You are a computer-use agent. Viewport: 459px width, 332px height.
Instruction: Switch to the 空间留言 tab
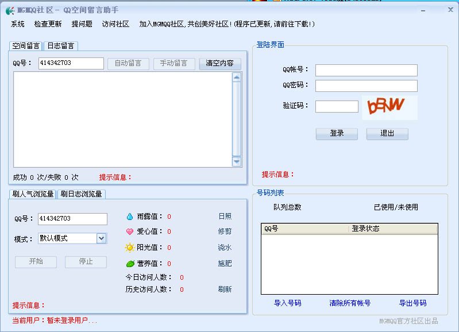[x=26, y=46]
